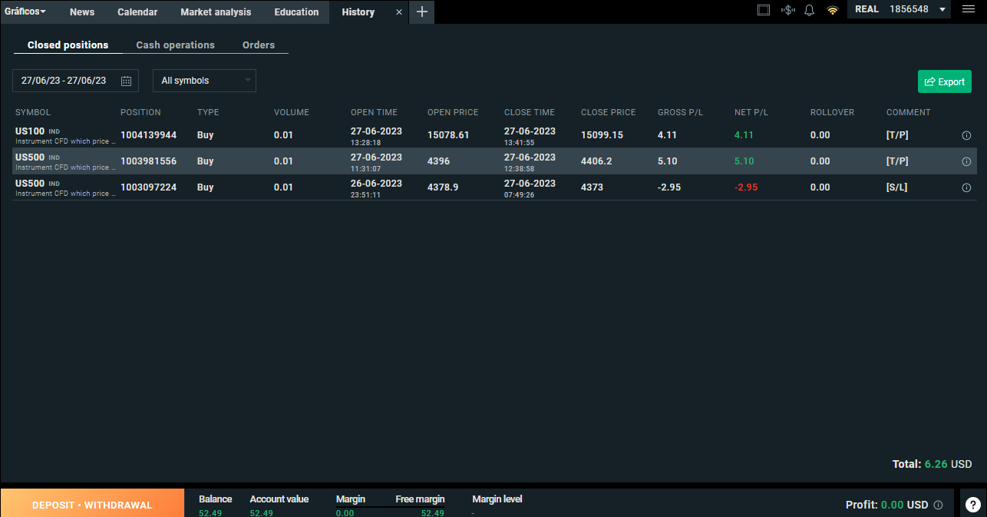Image resolution: width=987 pixels, height=517 pixels.
Task: Switch to the News tab
Action: click(82, 12)
